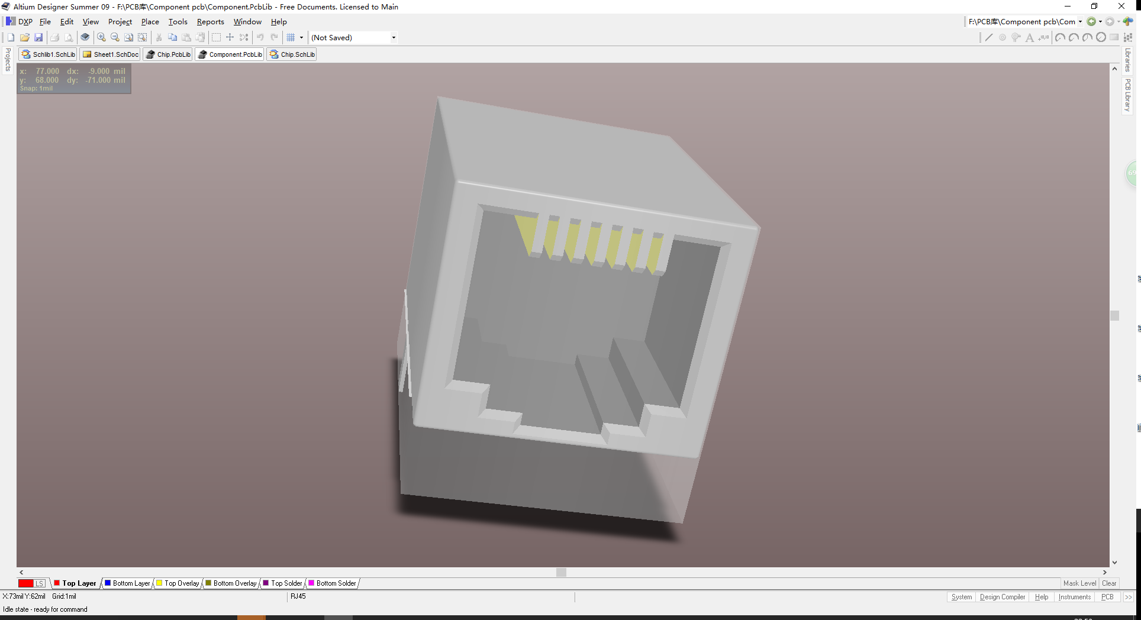Open the View menu
The height and width of the screenshot is (620, 1141).
(91, 22)
